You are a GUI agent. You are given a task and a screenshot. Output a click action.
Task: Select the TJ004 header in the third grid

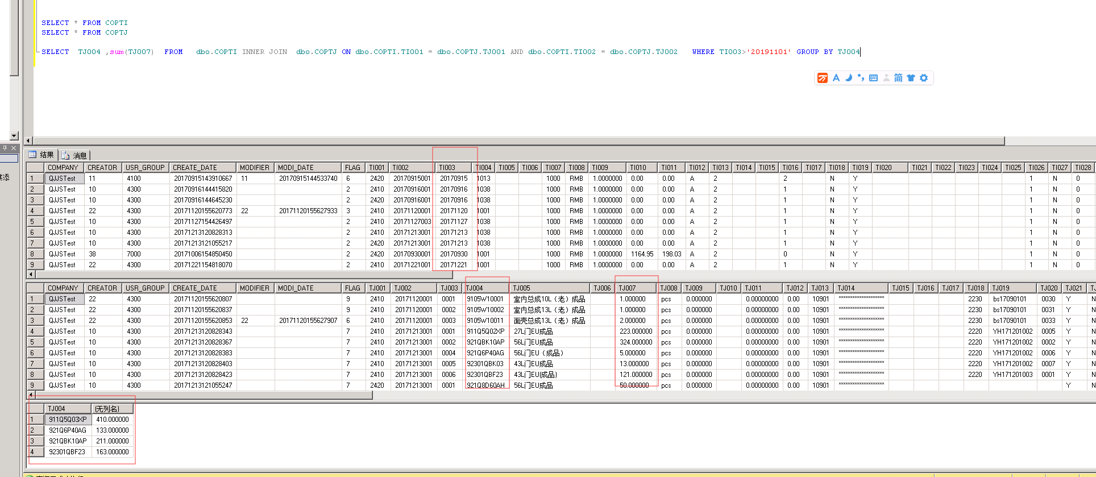click(x=68, y=408)
